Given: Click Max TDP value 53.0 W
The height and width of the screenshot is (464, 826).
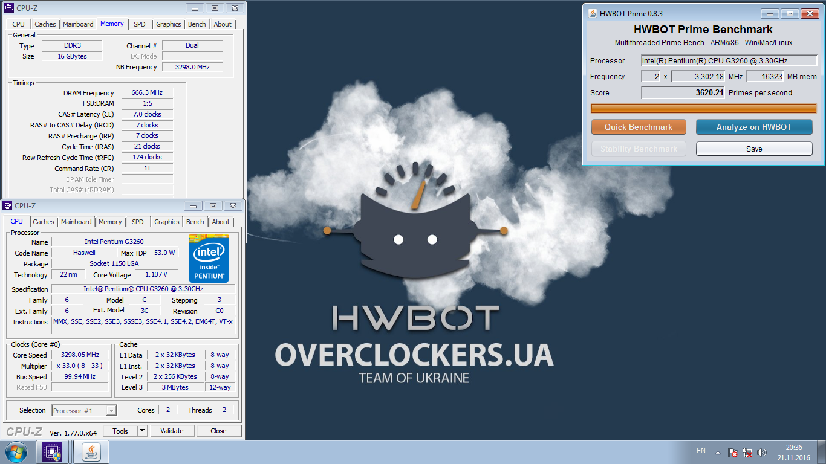Looking at the screenshot, I should [163, 253].
